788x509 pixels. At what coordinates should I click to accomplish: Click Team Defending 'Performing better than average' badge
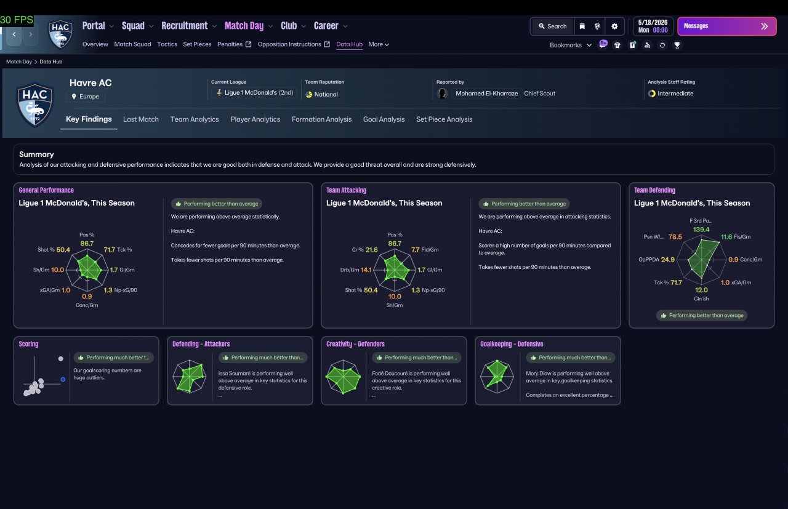(x=702, y=315)
